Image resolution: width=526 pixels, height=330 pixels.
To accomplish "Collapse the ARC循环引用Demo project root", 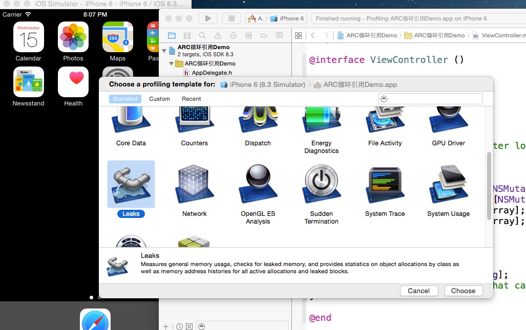I will pyautogui.click(x=164, y=51).
